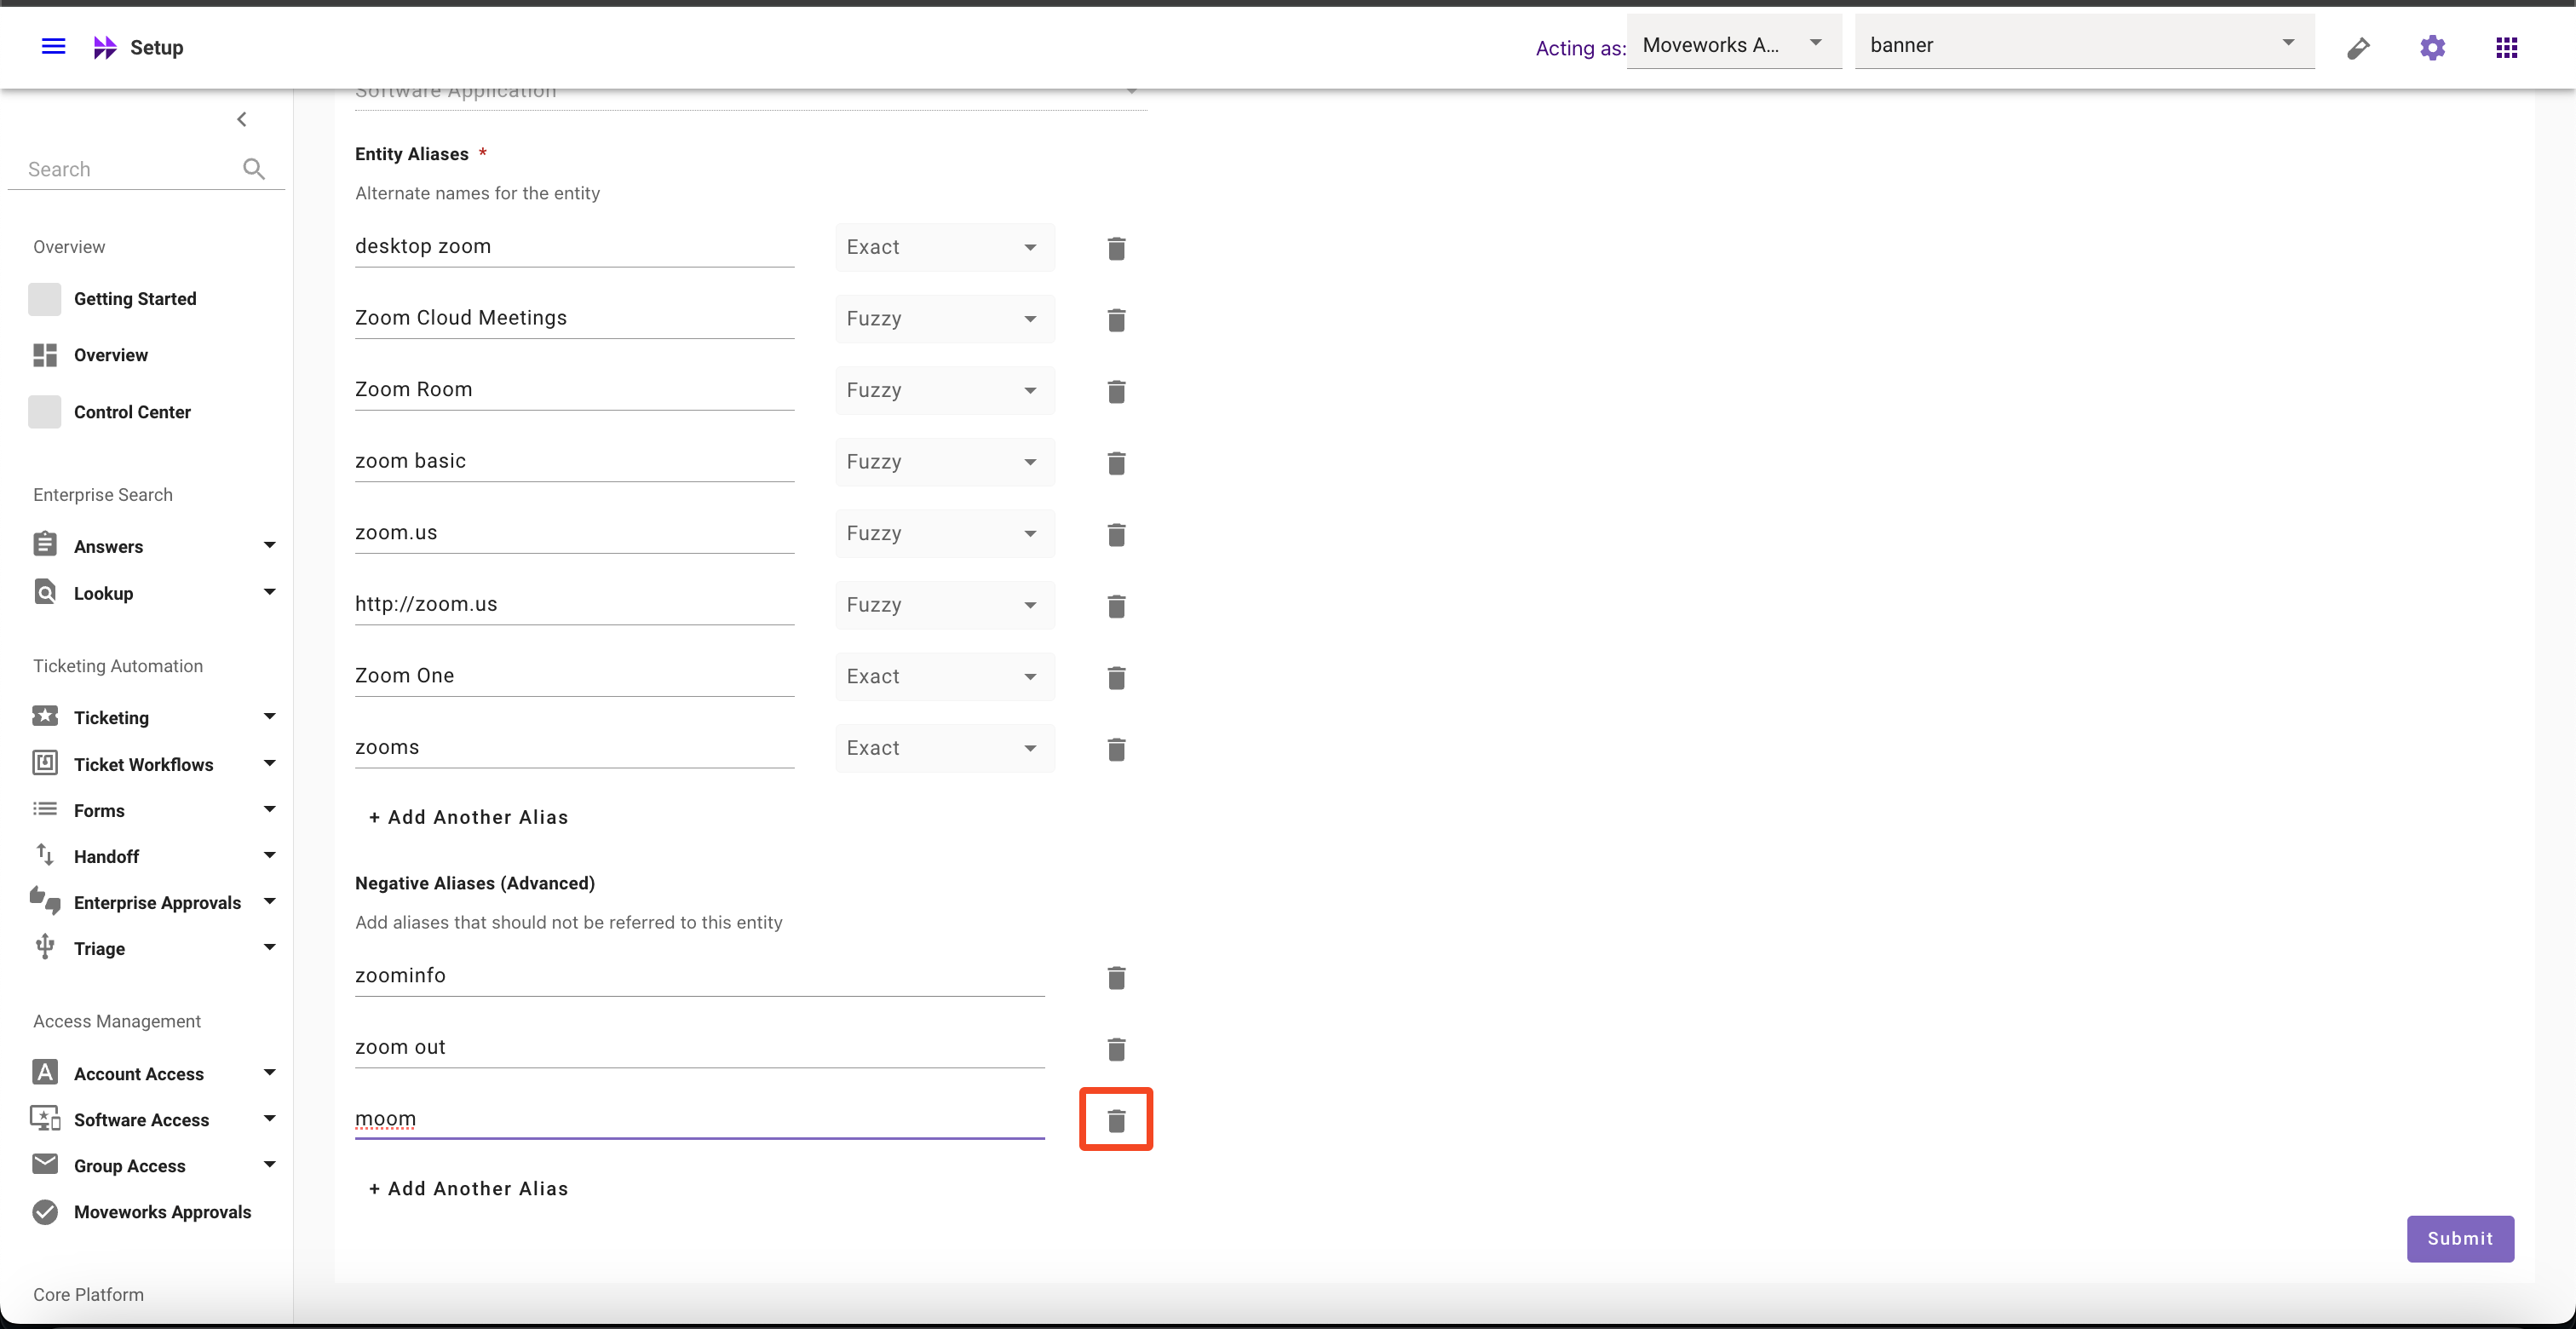2576x1329 pixels.
Task: Open Moveworks Approvals in sidebar
Action: 162,1211
